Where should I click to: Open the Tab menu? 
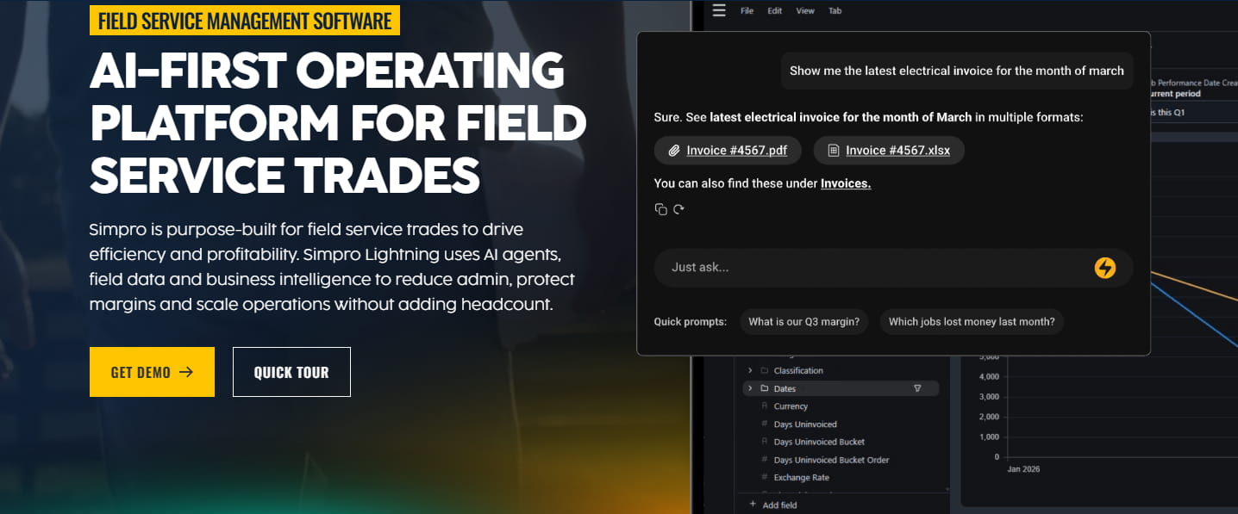[x=835, y=11]
